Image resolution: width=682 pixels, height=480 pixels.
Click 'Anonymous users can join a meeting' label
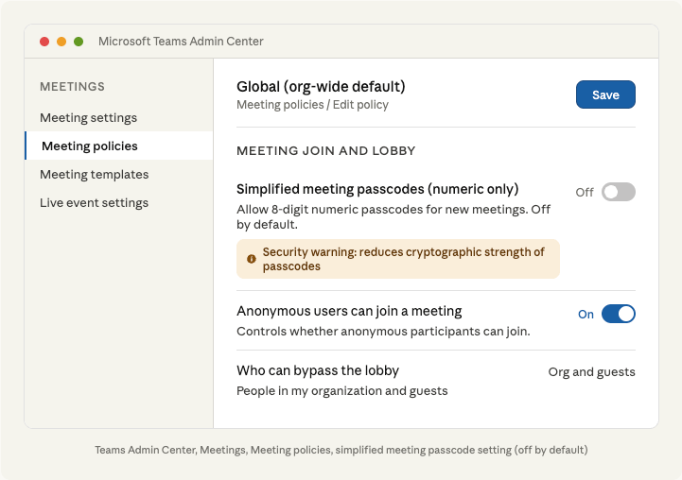click(349, 311)
